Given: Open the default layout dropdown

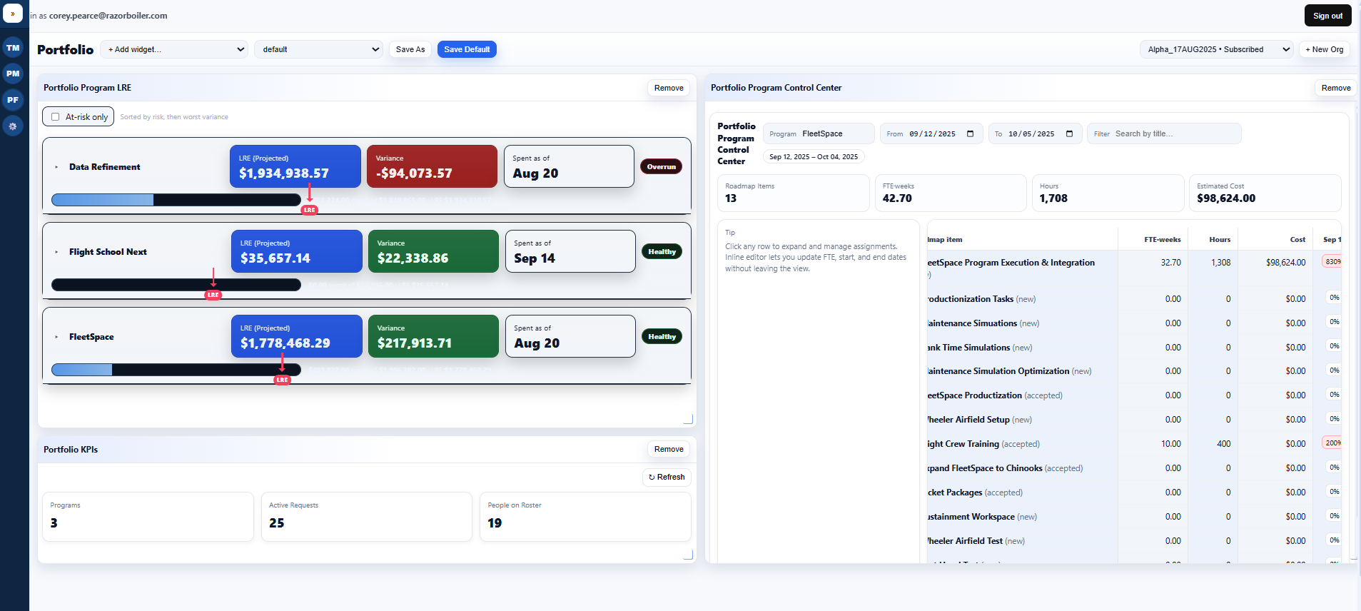Looking at the screenshot, I should click(319, 49).
